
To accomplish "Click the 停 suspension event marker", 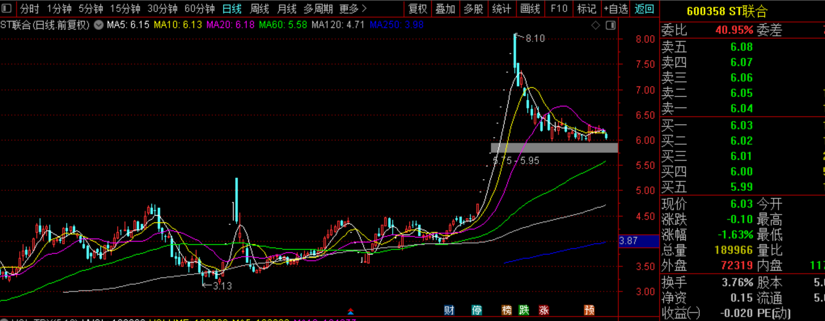I will (477, 310).
